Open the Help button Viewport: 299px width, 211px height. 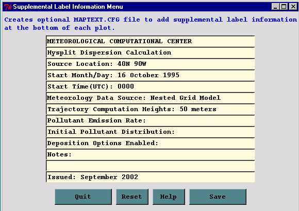click(169, 197)
